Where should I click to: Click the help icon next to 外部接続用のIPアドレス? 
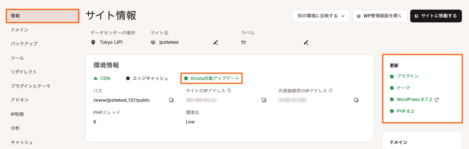tap(331, 91)
